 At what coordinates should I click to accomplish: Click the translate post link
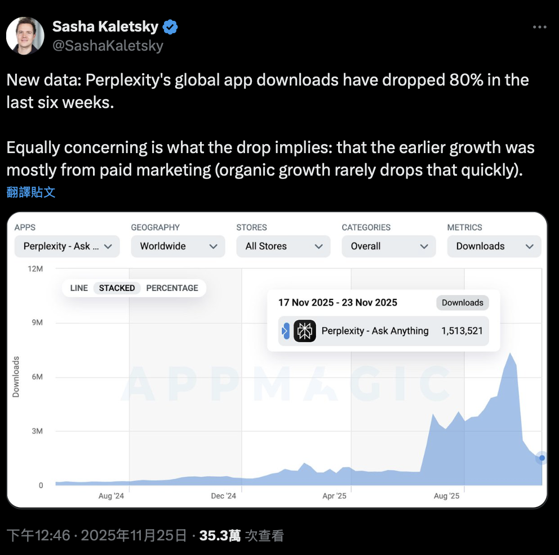(31, 192)
